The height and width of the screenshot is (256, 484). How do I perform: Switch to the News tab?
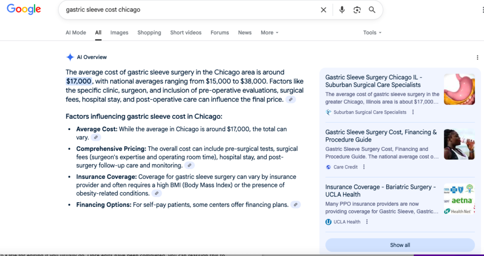pos(245,33)
